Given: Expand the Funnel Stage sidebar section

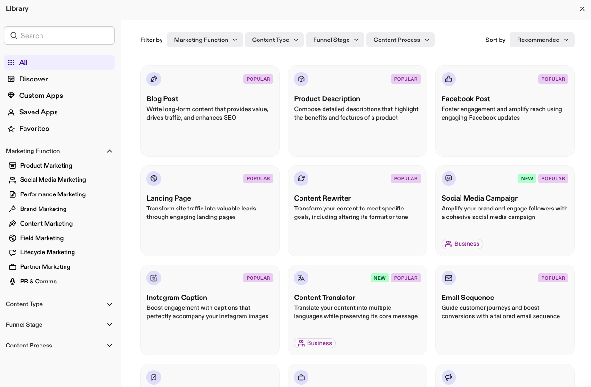Looking at the screenshot, I should click(110, 325).
